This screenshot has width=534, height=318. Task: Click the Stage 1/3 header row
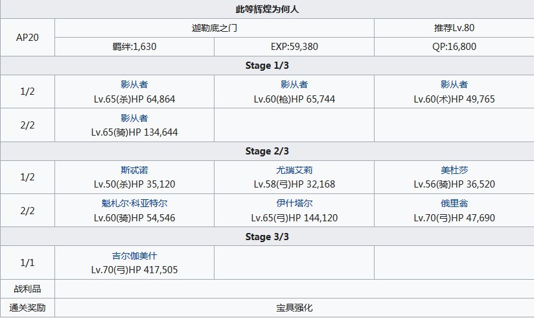click(267, 66)
